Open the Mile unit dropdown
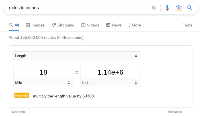 [43, 83]
